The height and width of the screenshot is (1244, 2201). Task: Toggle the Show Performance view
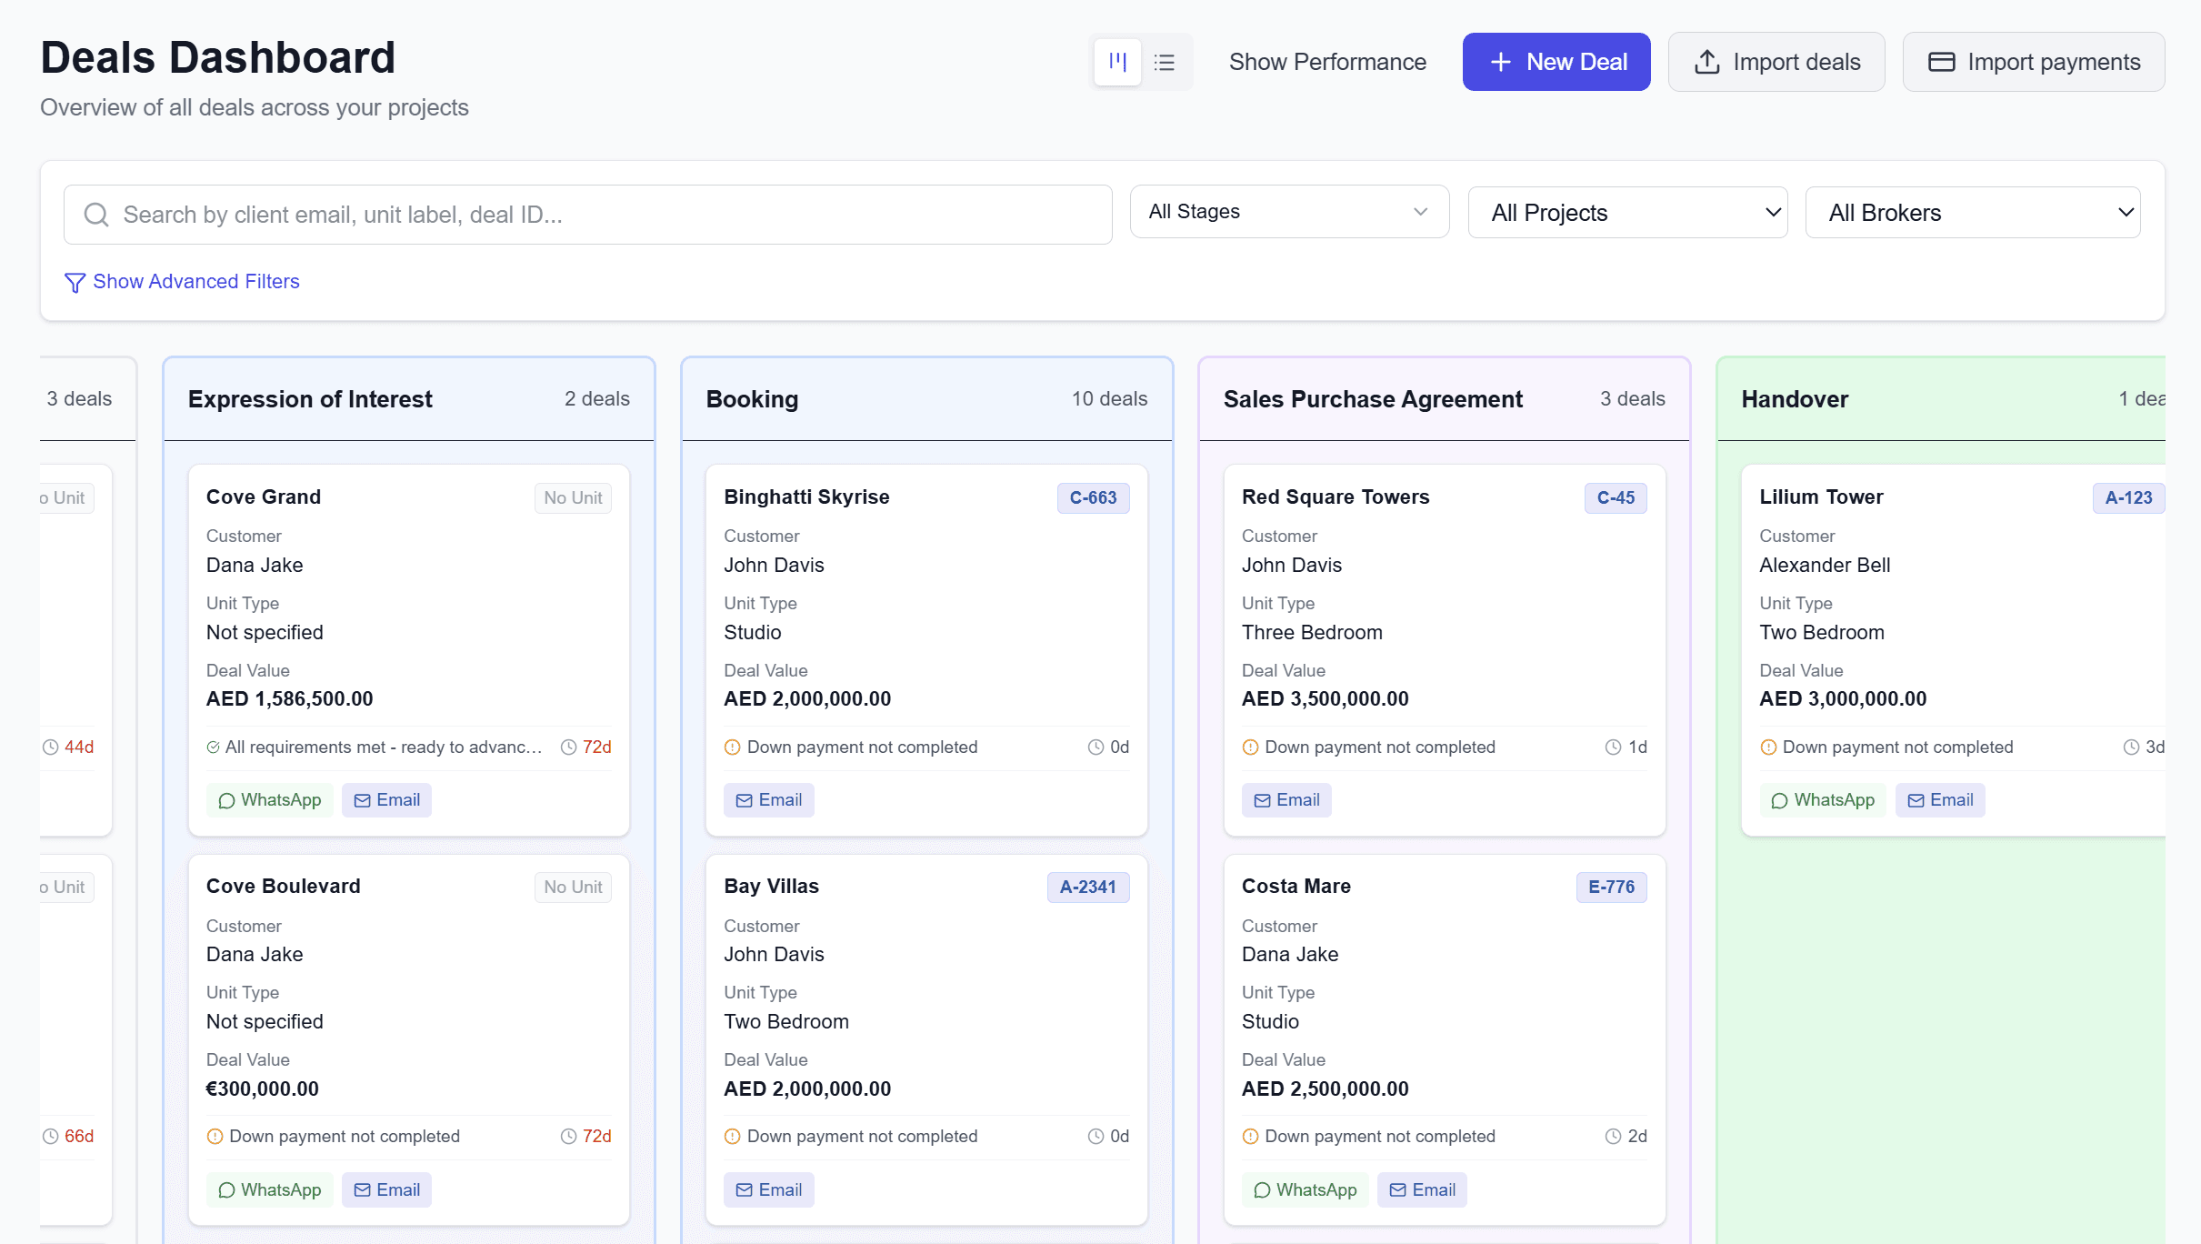[x=1327, y=61]
